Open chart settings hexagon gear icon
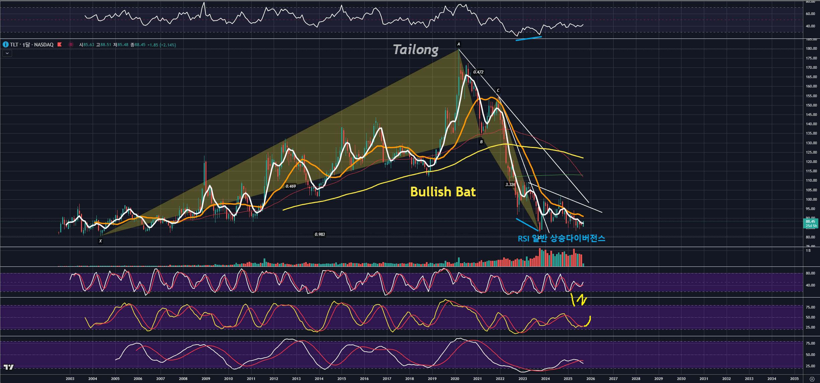Image resolution: width=820 pixels, height=383 pixels. click(x=812, y=379)
